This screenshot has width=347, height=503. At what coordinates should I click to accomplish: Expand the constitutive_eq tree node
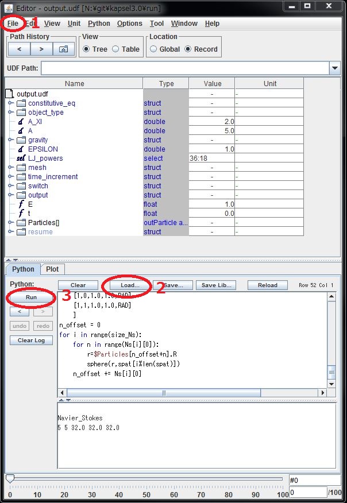point(10,103)
